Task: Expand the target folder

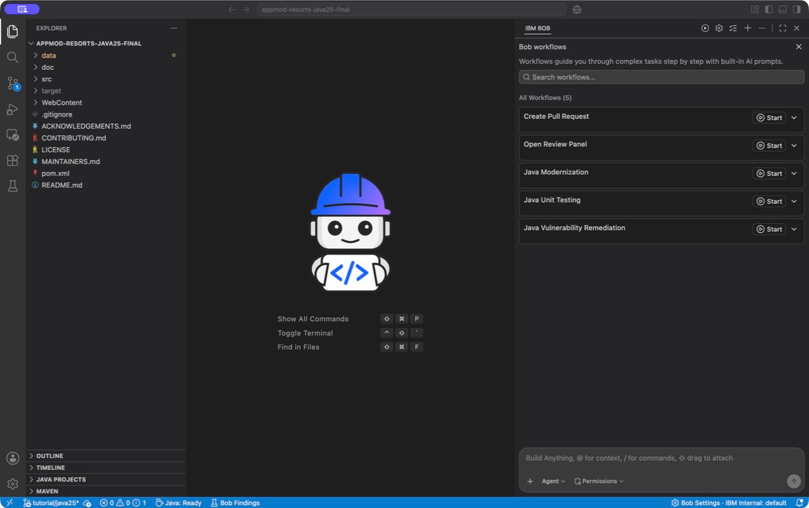Action: pos(106,91)
